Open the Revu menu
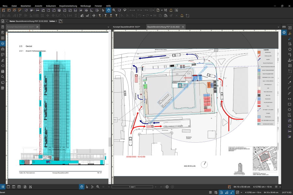 pos(5,6)
